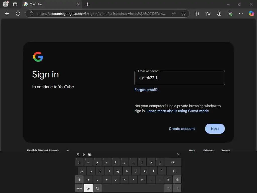Close the YouTube tab
The image size is (257, 193).
[78, 4]
